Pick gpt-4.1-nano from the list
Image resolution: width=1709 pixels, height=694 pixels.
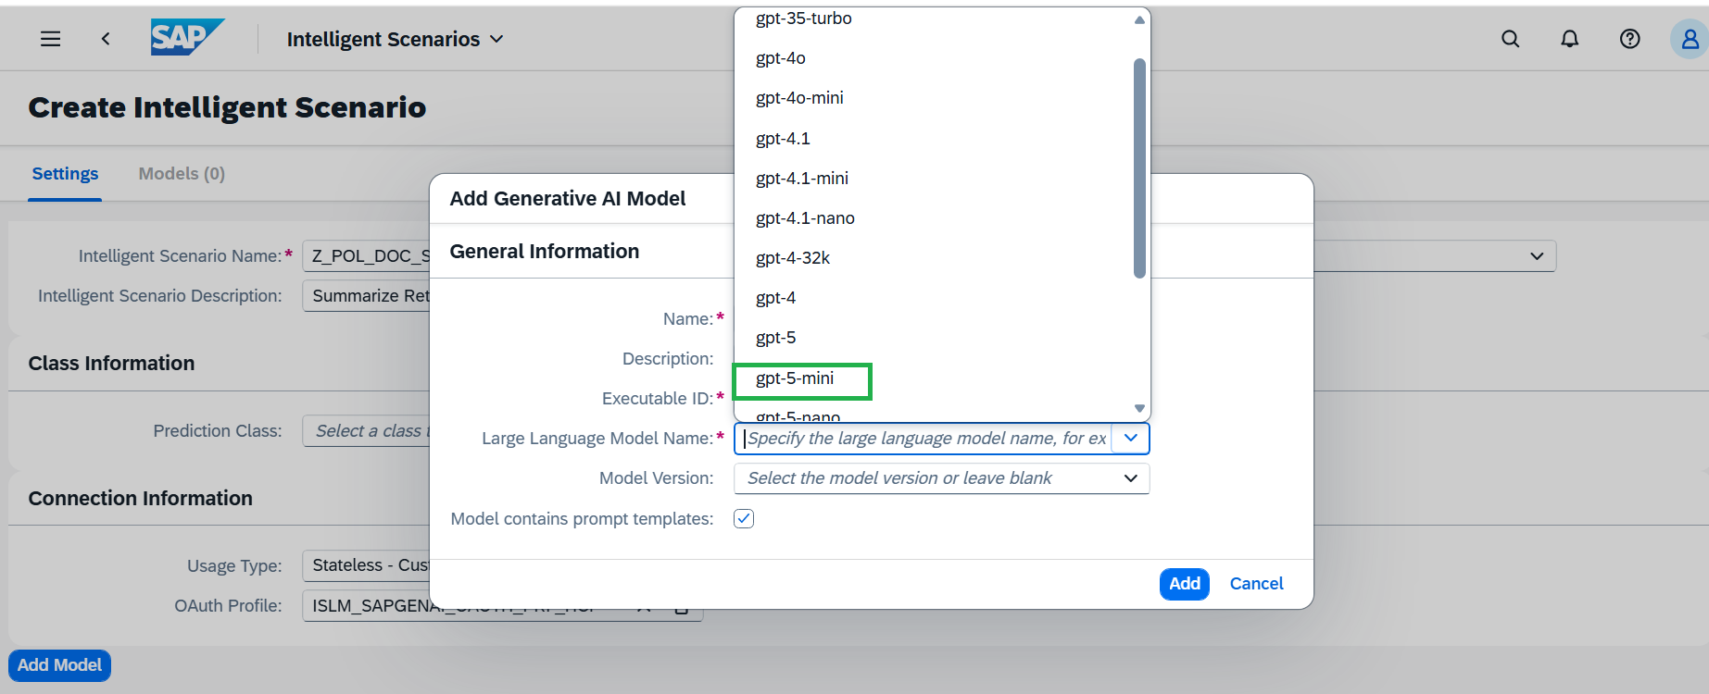click(x=934, y=218)
